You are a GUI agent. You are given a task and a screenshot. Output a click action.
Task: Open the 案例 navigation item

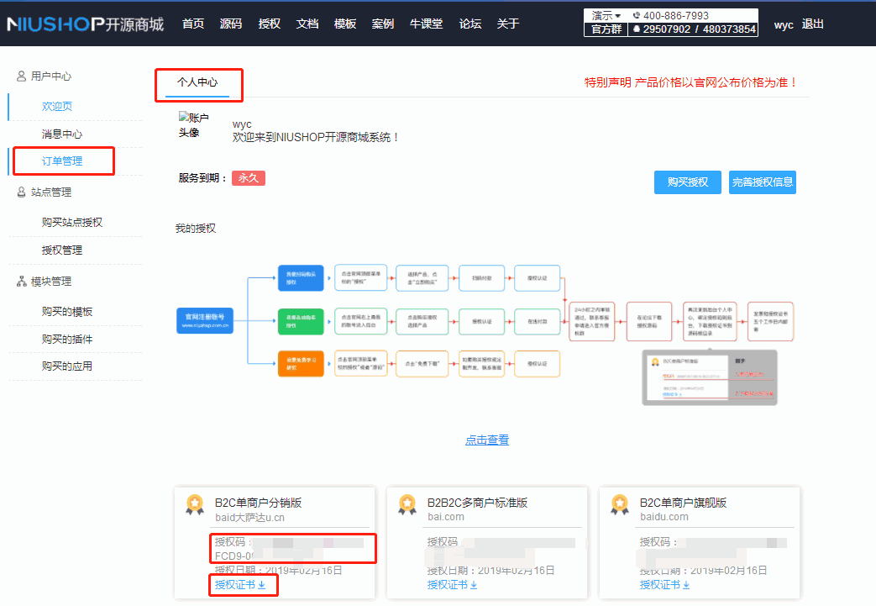(383, 24)
